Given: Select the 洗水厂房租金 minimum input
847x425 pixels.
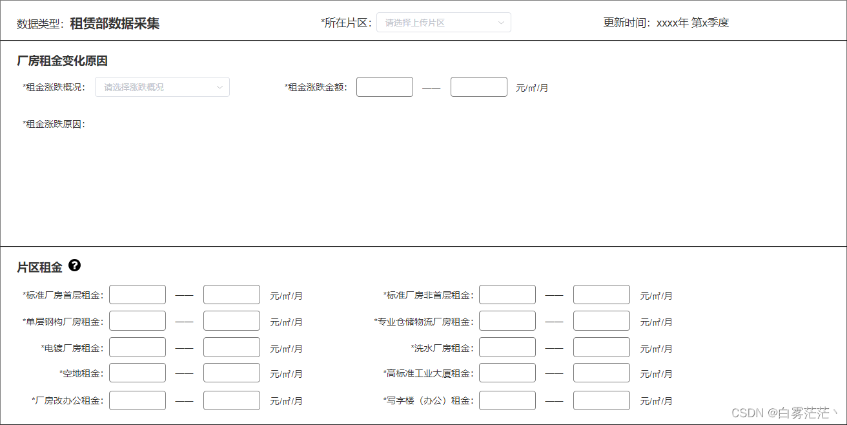Looking at the screenshot, I should (x=507, y=347).
